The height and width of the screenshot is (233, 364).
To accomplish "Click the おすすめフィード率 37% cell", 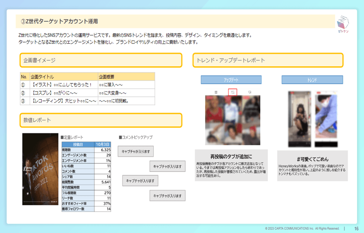I will point(103,204).
